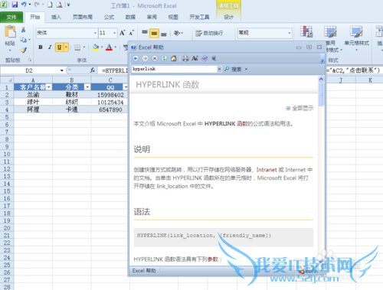Image resolution: width=383 pixels, height=290 pixels.
Task: Click the Help table of contents book icon
Action: pyautogui.click(x=205, y=58)
